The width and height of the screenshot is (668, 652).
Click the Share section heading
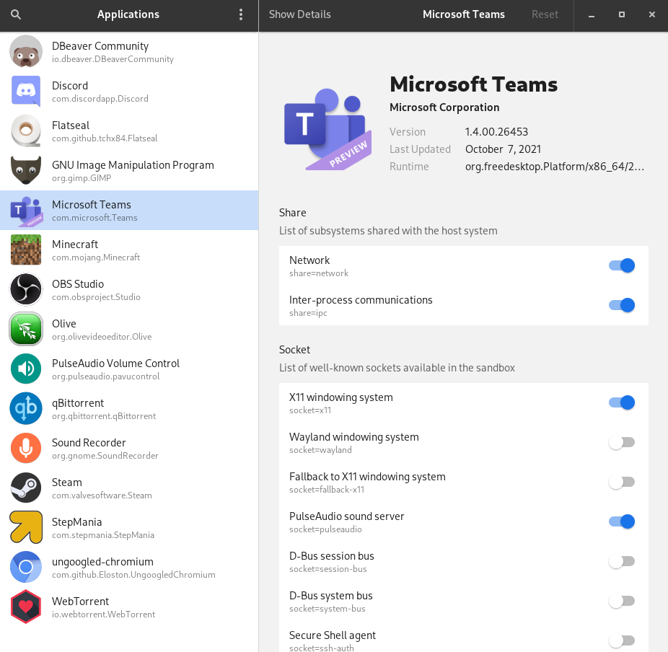[293, 213]
